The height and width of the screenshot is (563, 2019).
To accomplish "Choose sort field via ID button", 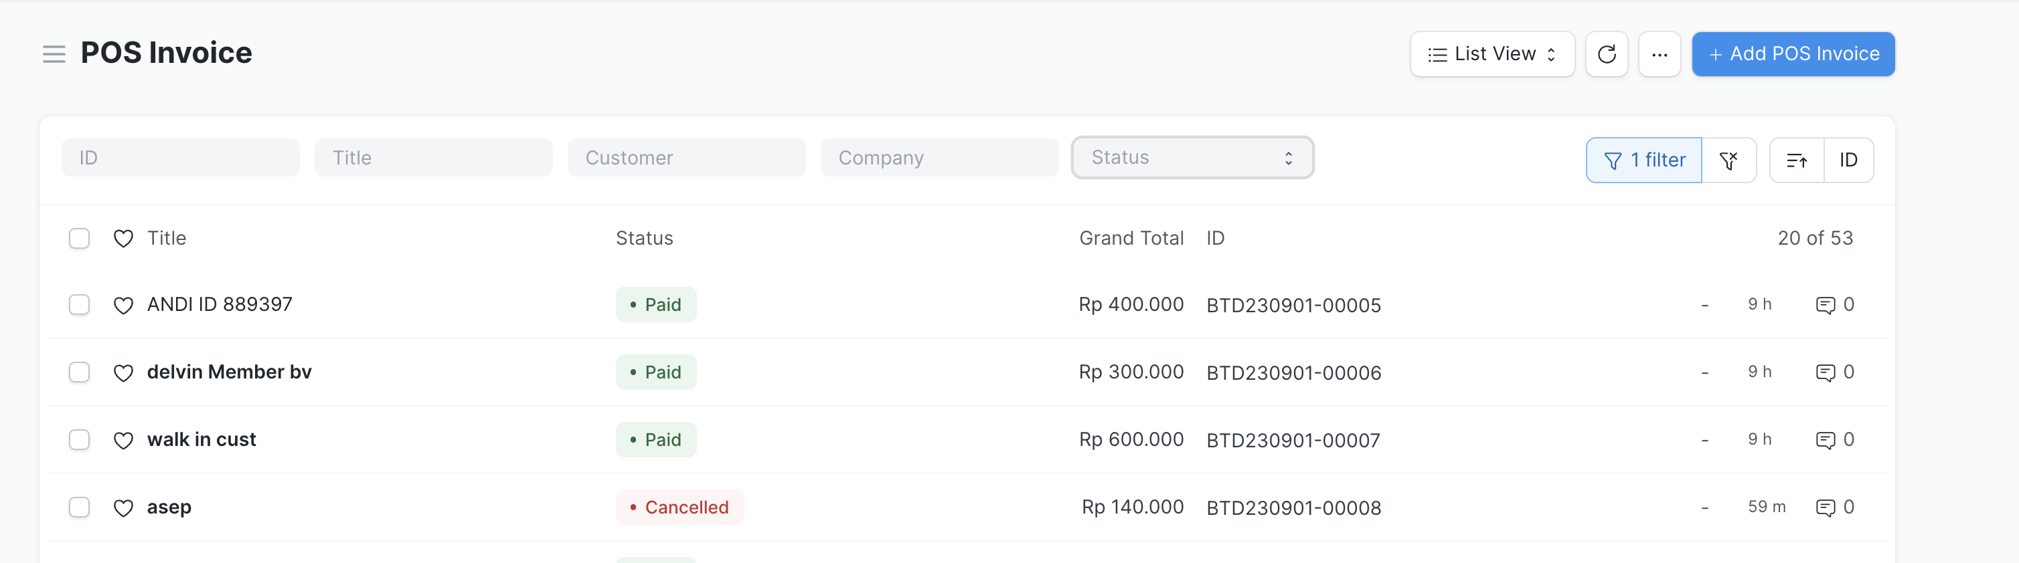I will 1848,160.
